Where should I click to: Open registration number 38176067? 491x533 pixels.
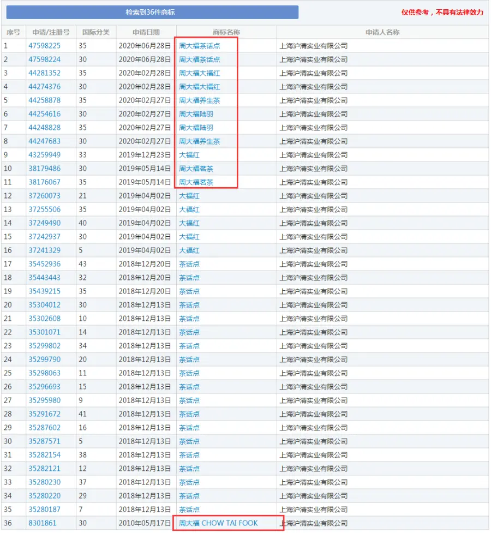(45, 182)
